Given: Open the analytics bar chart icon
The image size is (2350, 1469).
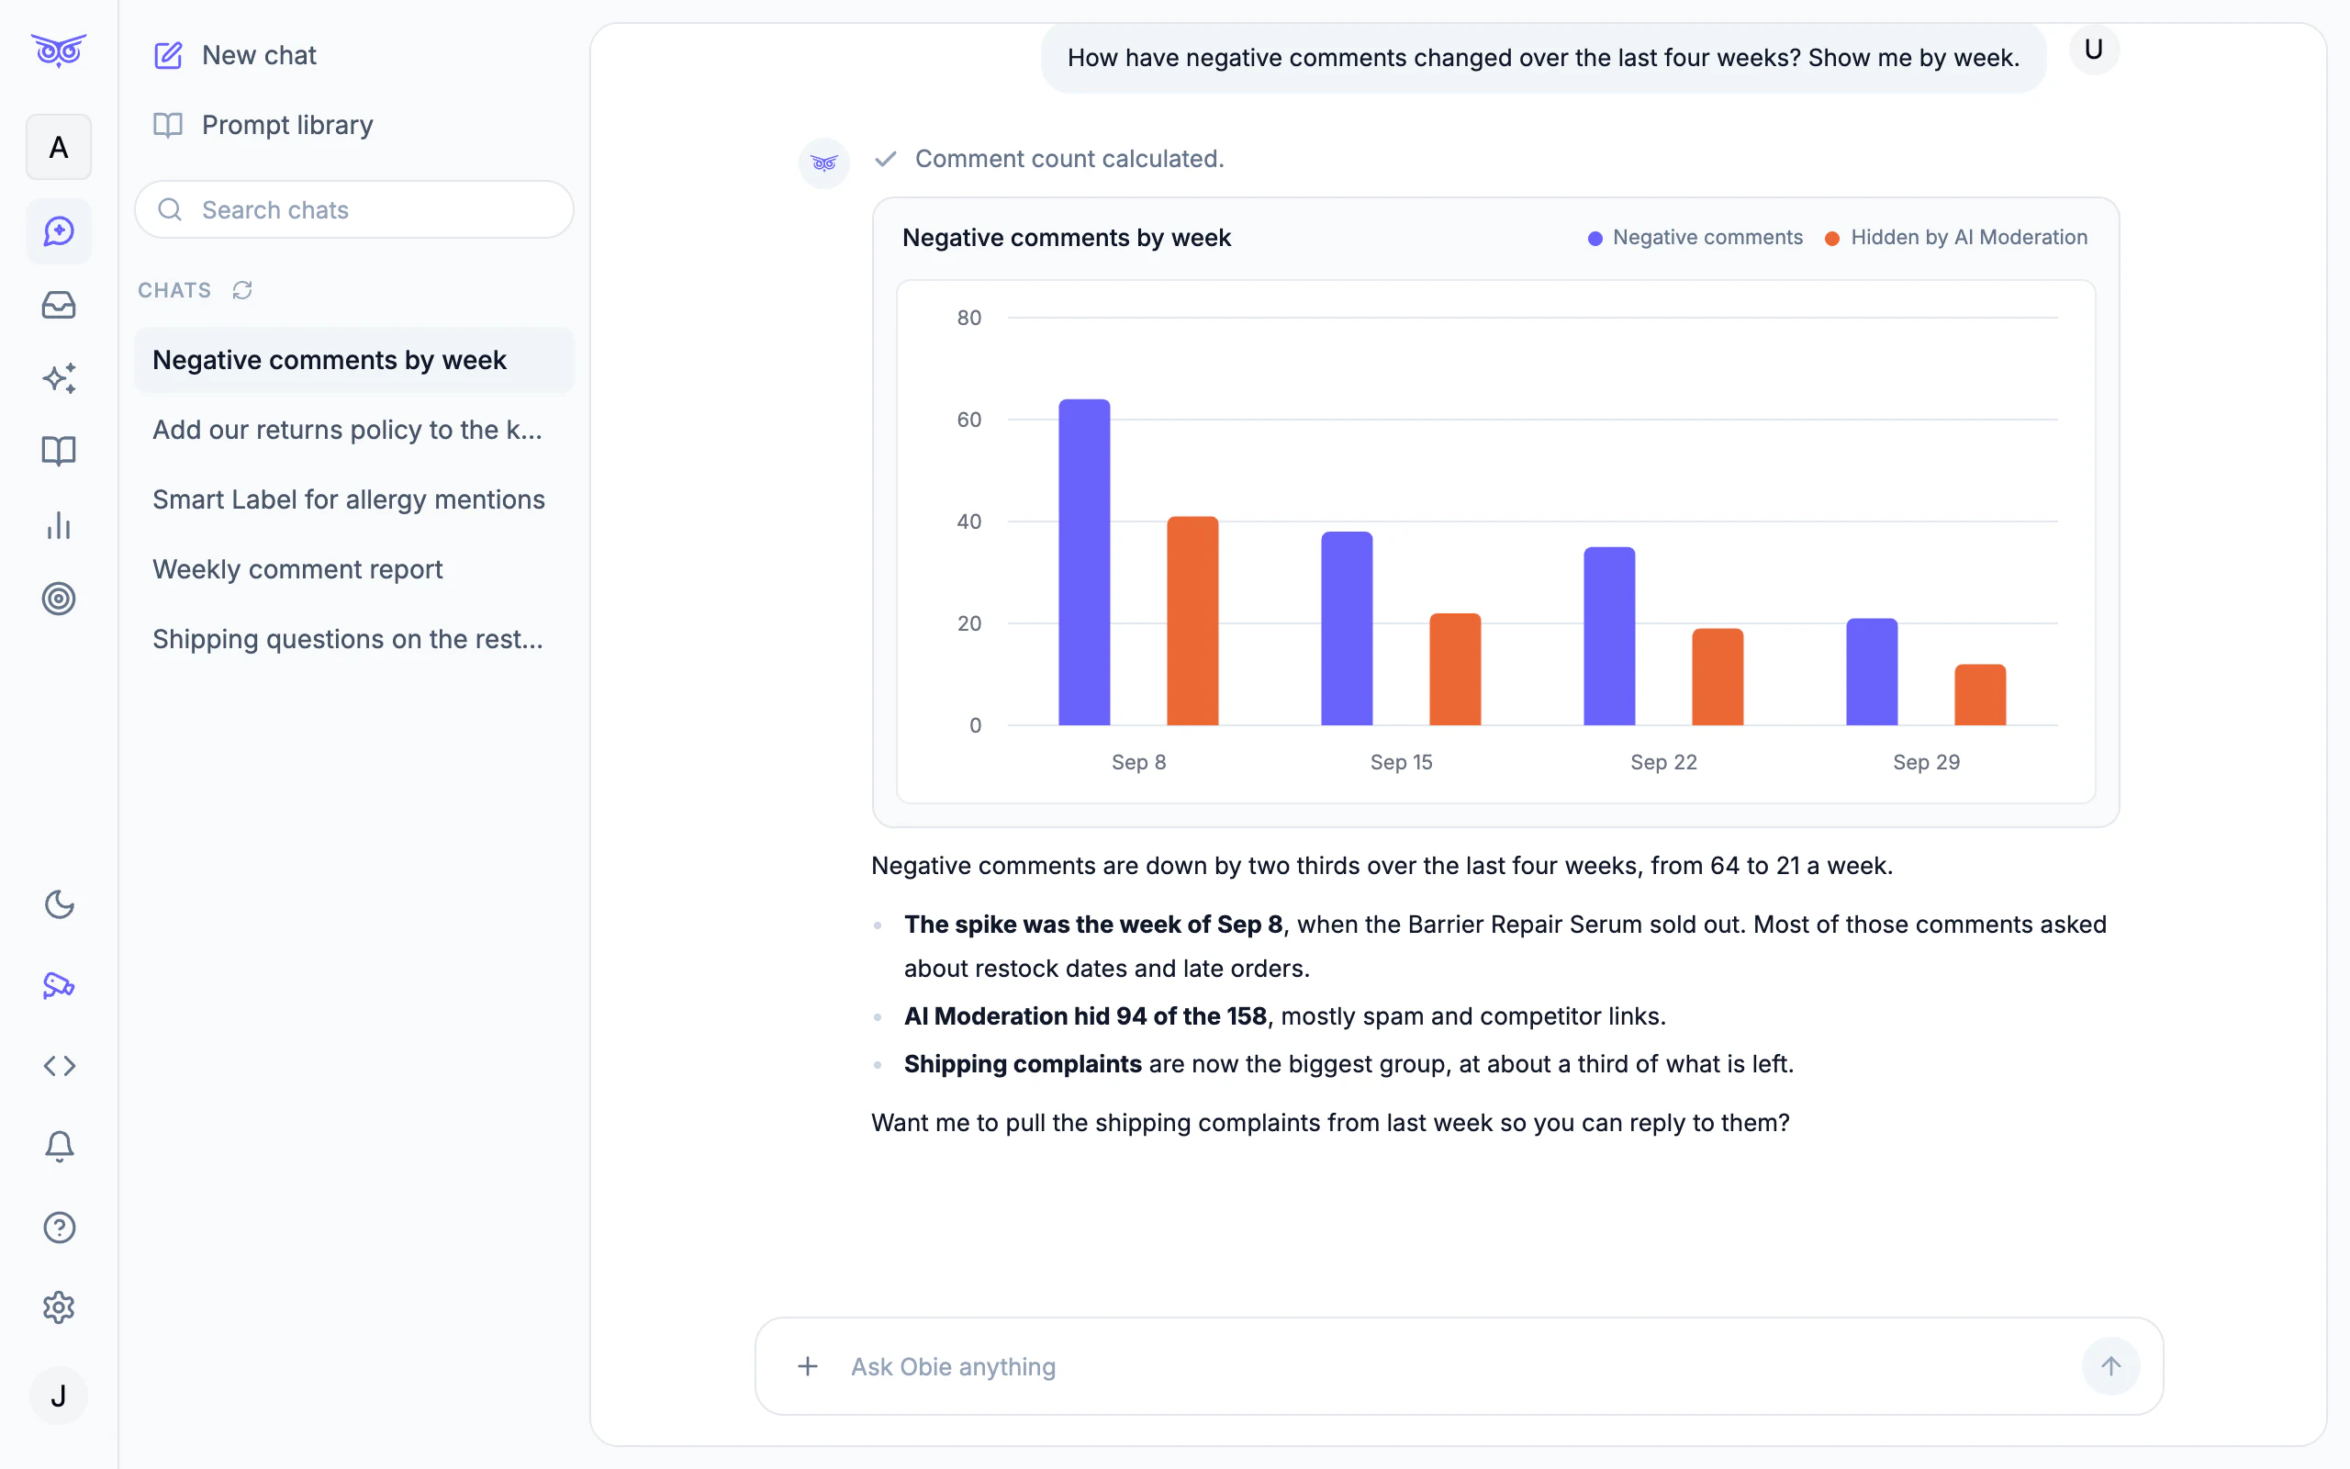Looking at the screenshot, I should (x=58, y=525).
